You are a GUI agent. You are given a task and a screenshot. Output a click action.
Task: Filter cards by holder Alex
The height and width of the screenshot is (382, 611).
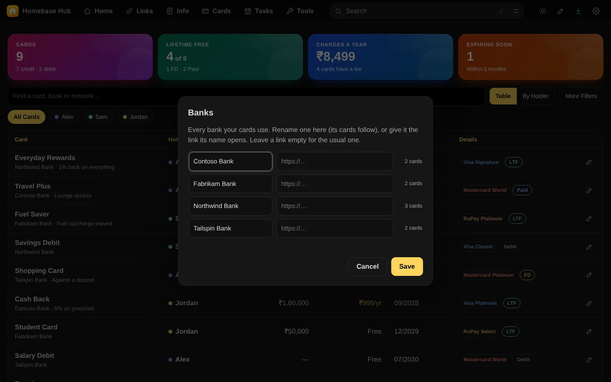64,117
